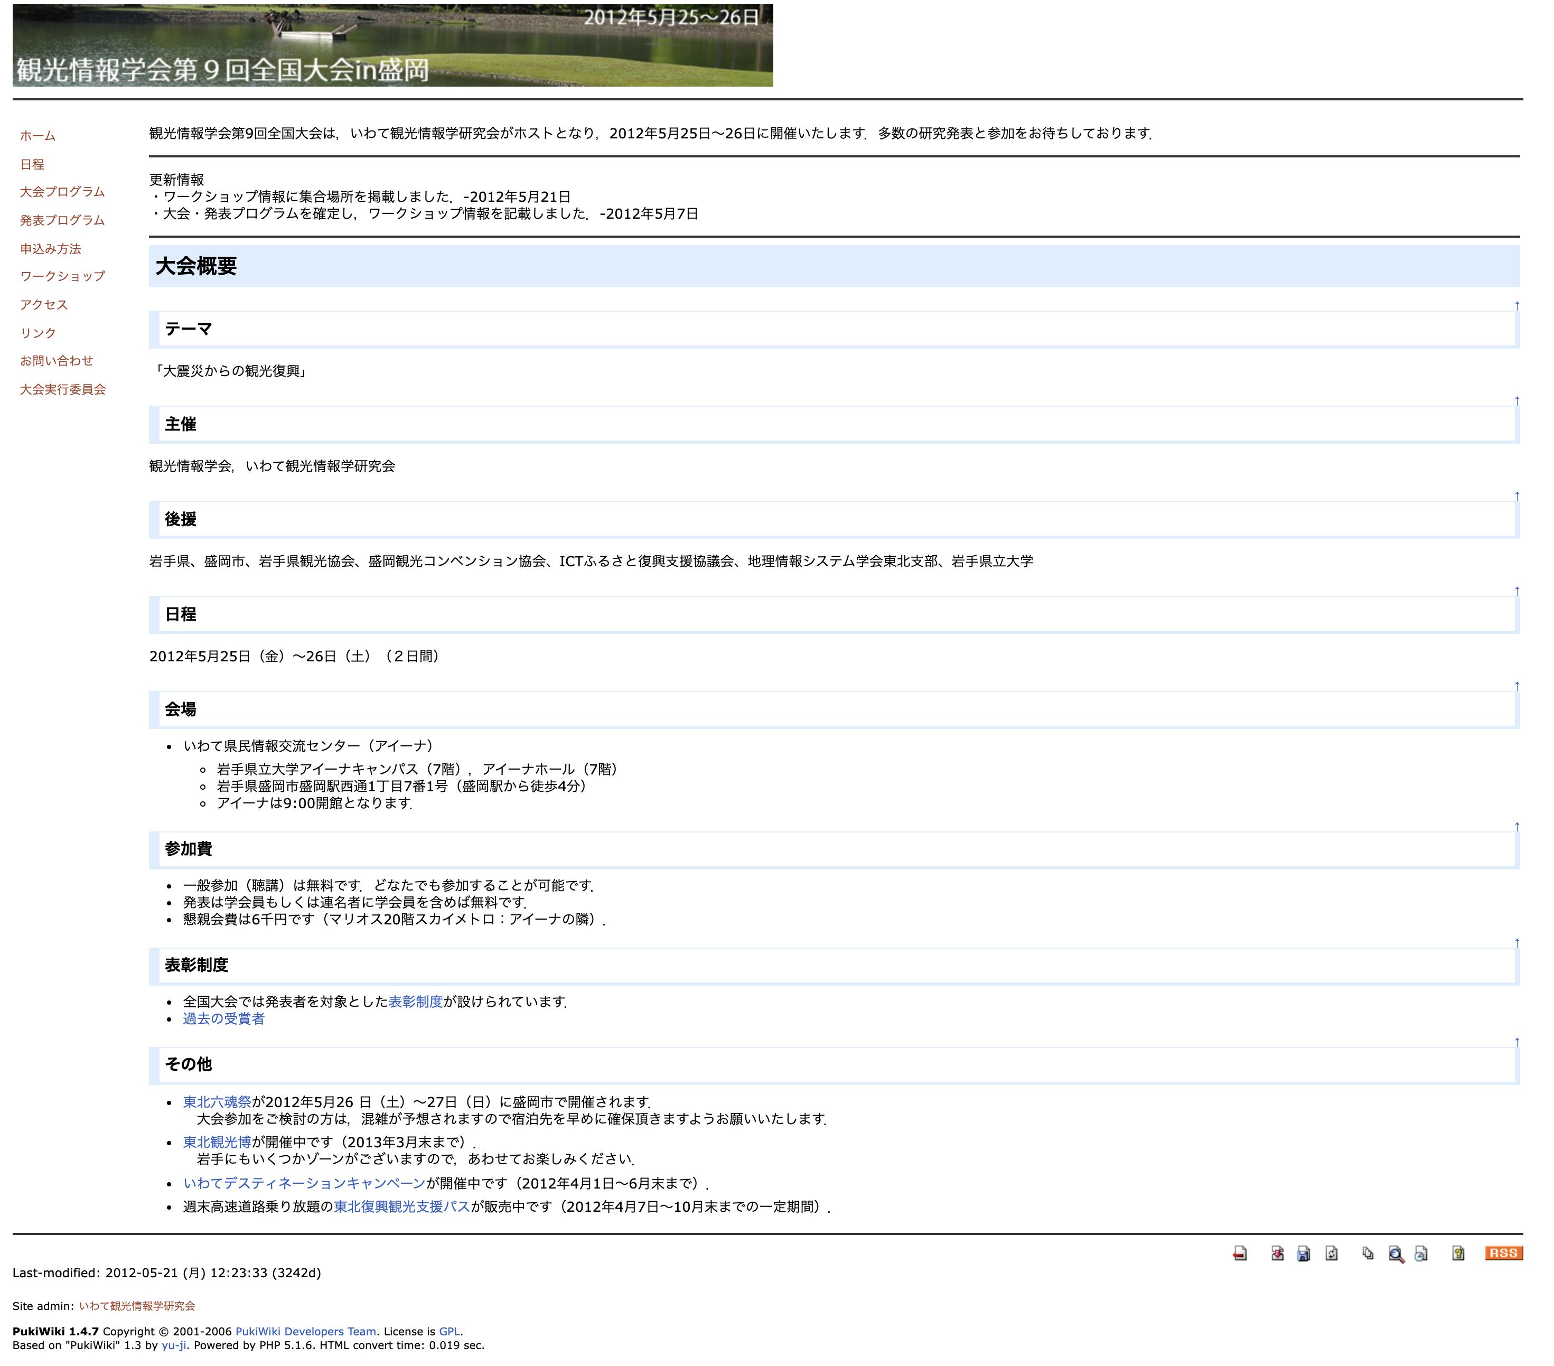Open リンク in the sidebar

point(38,333)
